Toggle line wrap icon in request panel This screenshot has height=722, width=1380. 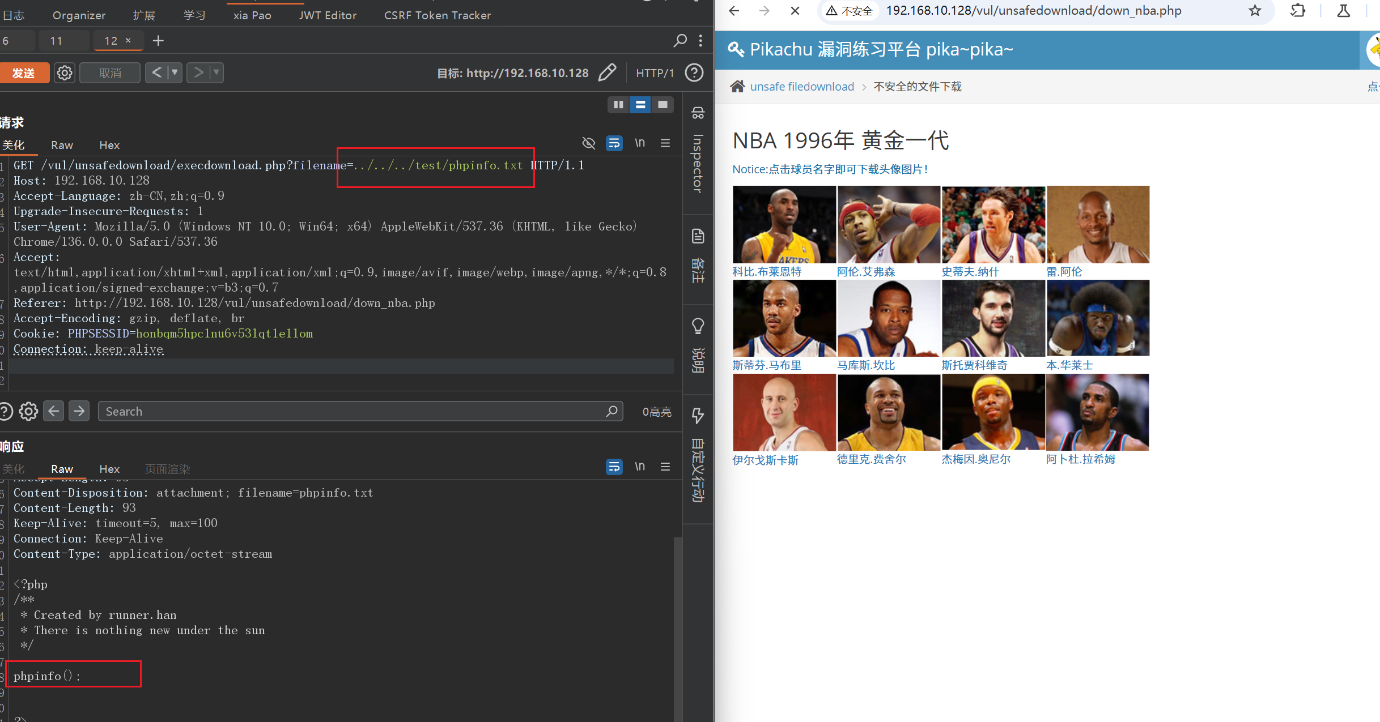614,143
